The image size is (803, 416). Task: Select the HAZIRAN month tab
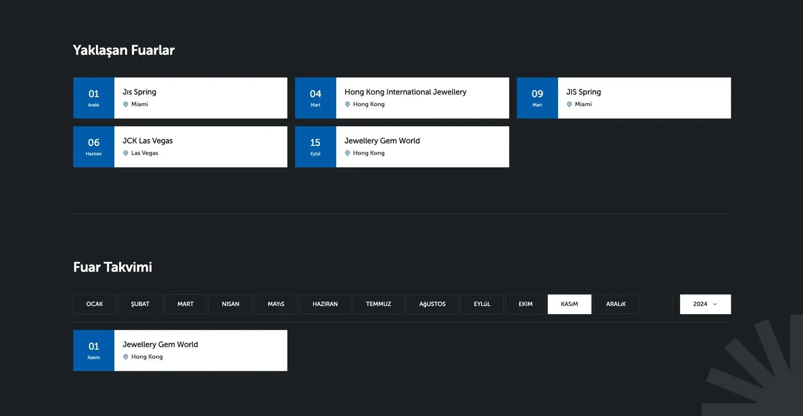(325, 304)
